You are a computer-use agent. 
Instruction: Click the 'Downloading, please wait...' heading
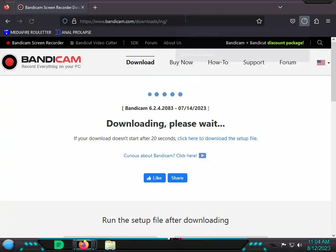[166, 124]
